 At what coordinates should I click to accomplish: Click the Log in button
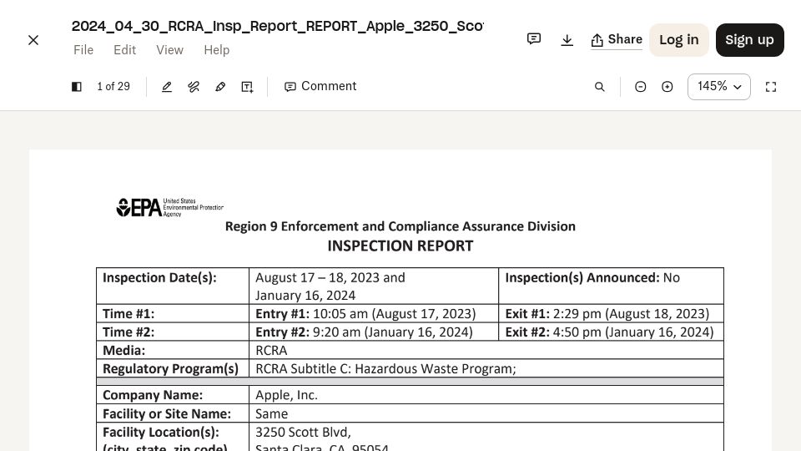[x=679, y=40]
